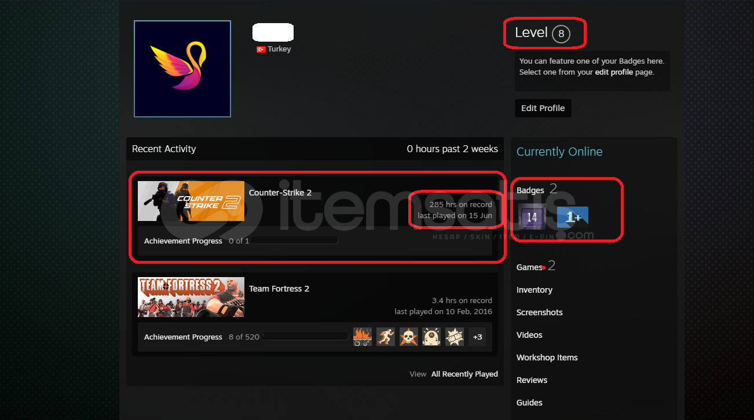Viewport: 754px width, 420px height.
Task: Click the swan profile avatar image
Action: [x=182, y=69]
